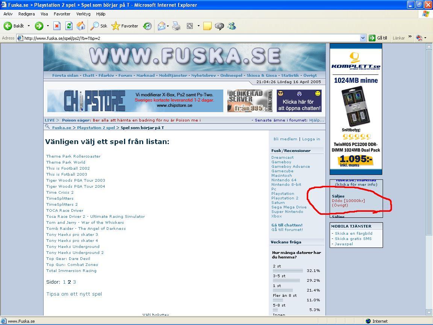Click the Chipstore banner advertisement
Viewport: 433px width, 325px height.
click(x=135, y=100)
